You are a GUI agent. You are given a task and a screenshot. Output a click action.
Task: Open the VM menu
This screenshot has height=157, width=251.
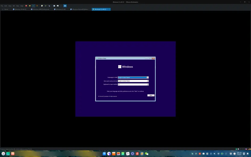[x=14, y=6]
